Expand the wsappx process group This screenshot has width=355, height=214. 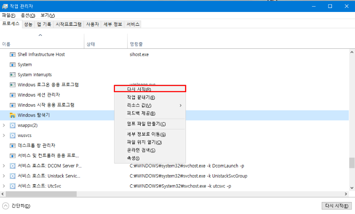[4, 125]
